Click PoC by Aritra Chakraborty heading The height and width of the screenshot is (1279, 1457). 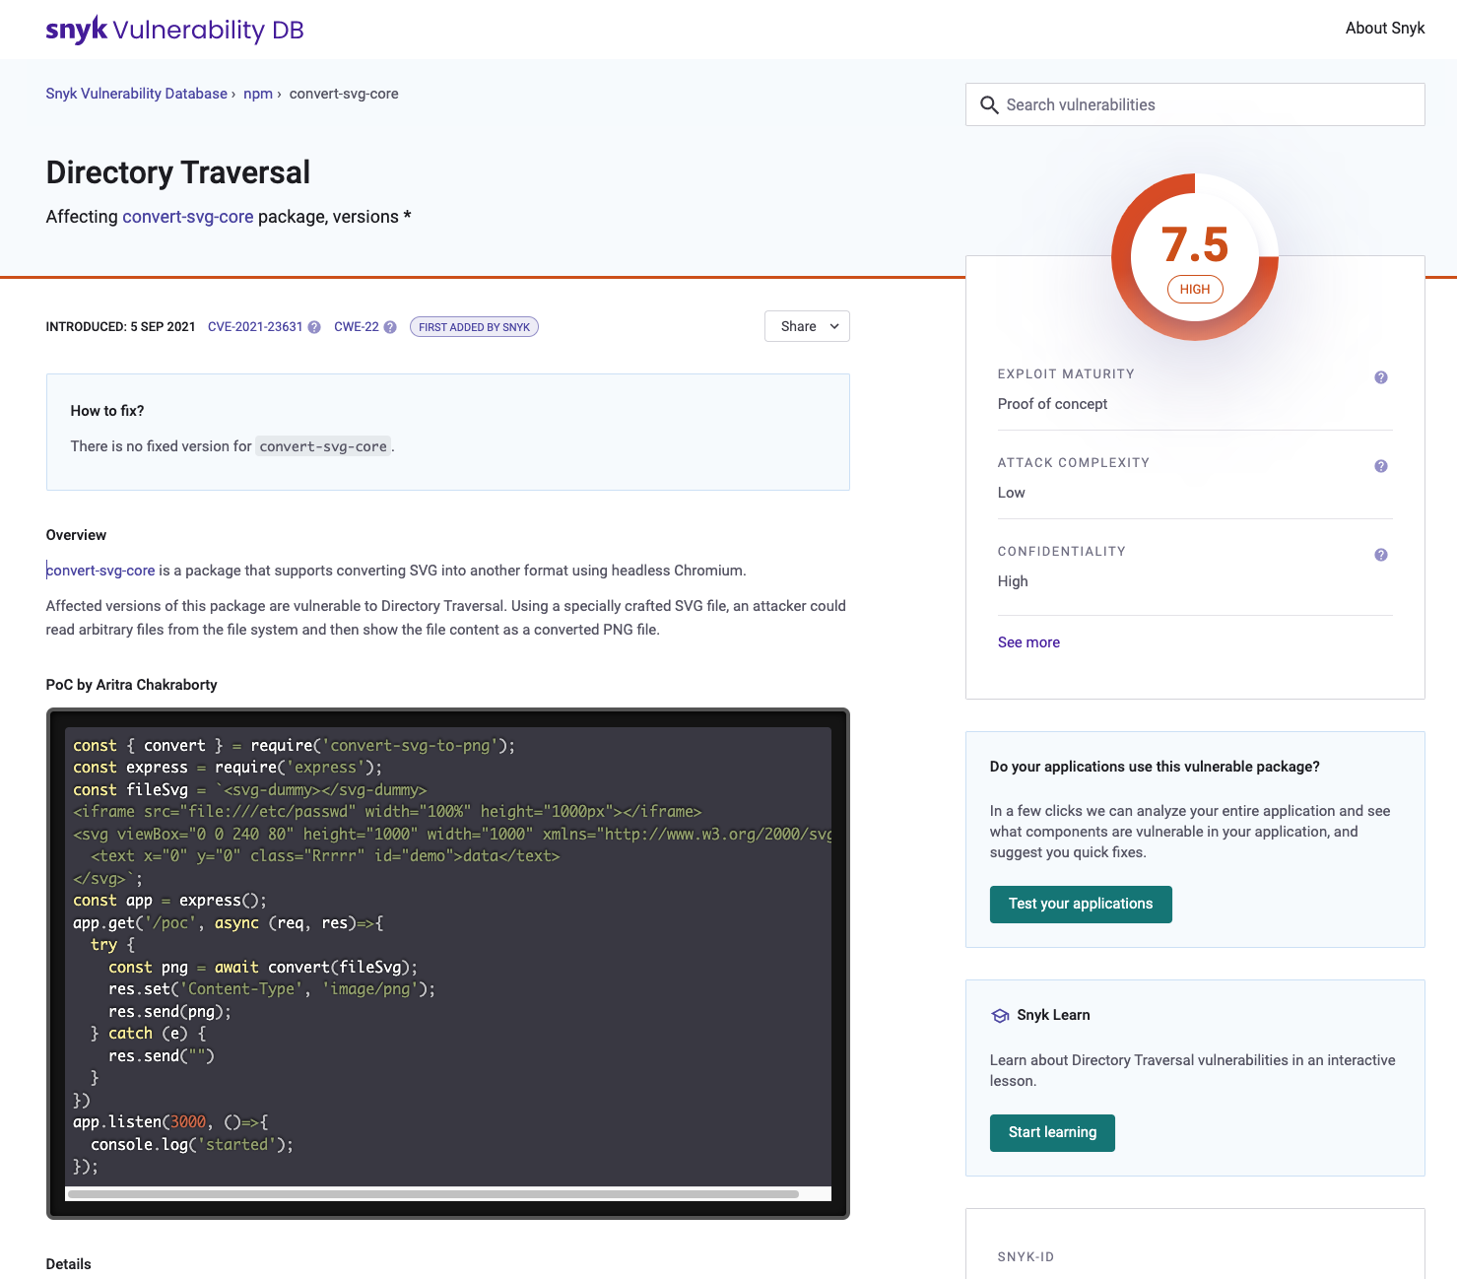pyautogui.click(x=131, y=685)
